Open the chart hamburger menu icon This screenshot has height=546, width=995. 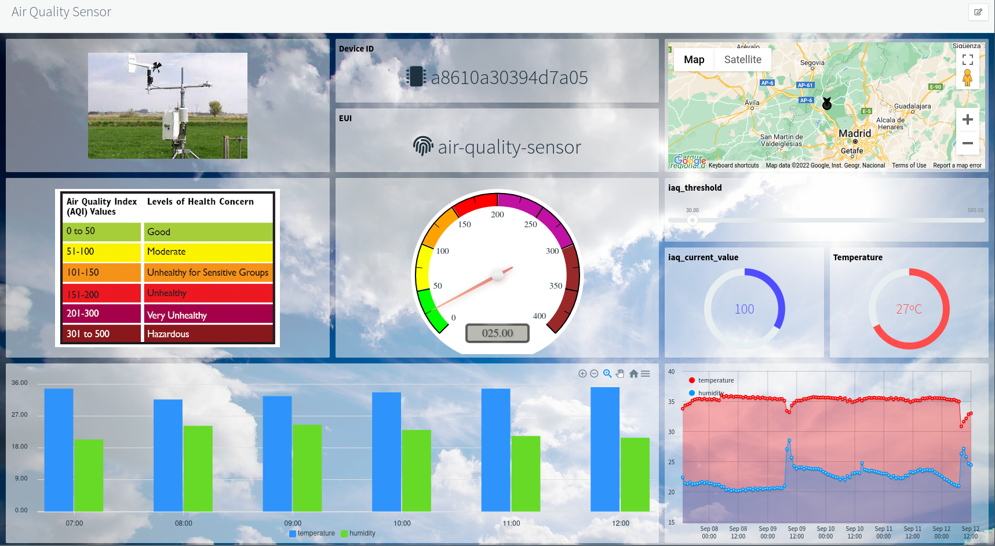pos(646,373)
